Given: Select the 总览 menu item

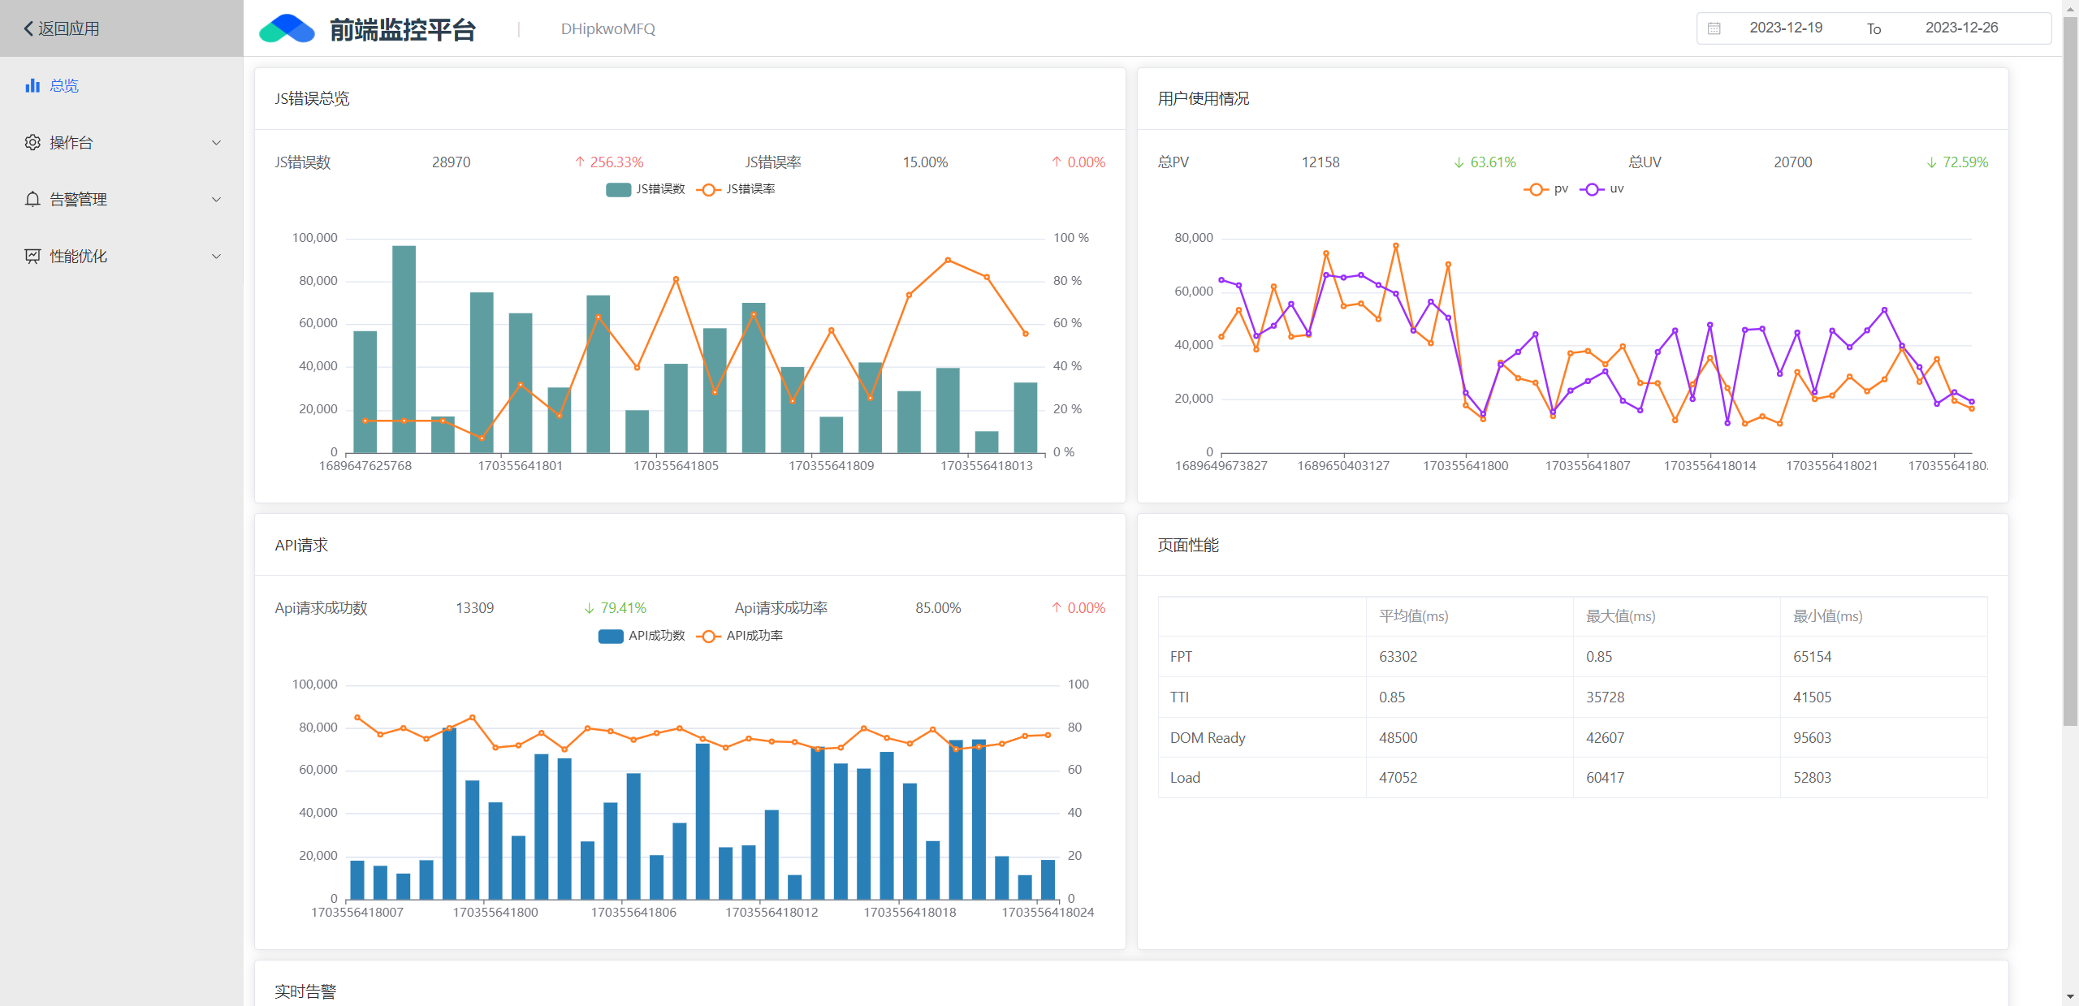Looking at the screenshot, I should [122, 85].
